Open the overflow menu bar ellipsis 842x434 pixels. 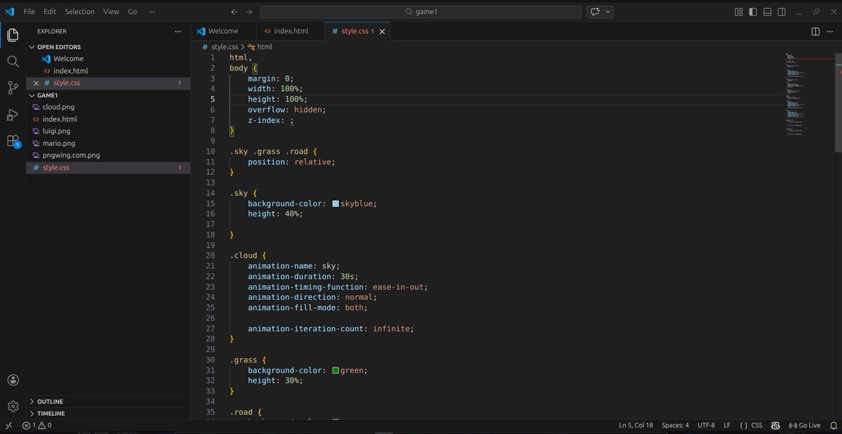pos(152,12)
